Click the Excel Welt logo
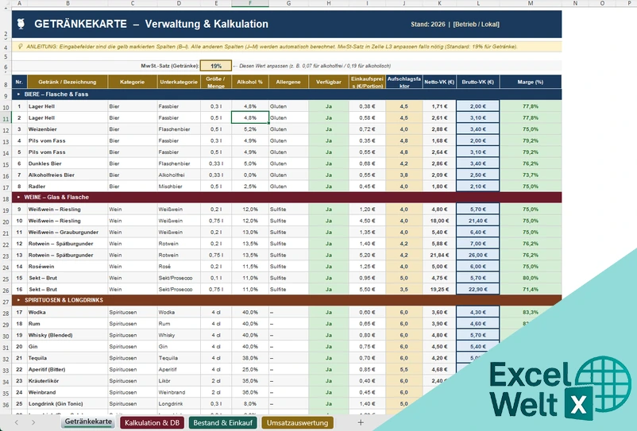Viewport: 637px width, 431px height. pyautogui.click(x=561, y=388)
